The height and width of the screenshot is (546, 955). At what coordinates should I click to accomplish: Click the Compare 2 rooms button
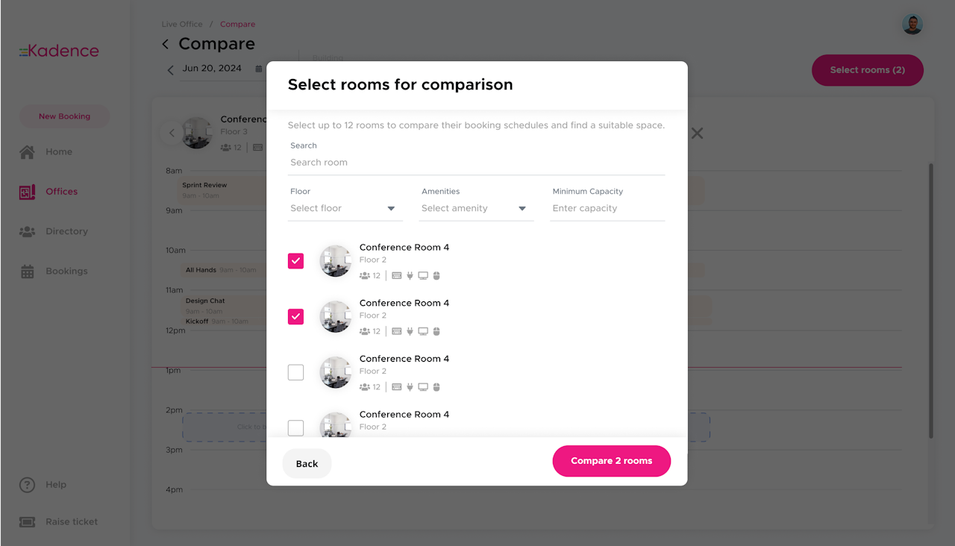click(611, 461)
